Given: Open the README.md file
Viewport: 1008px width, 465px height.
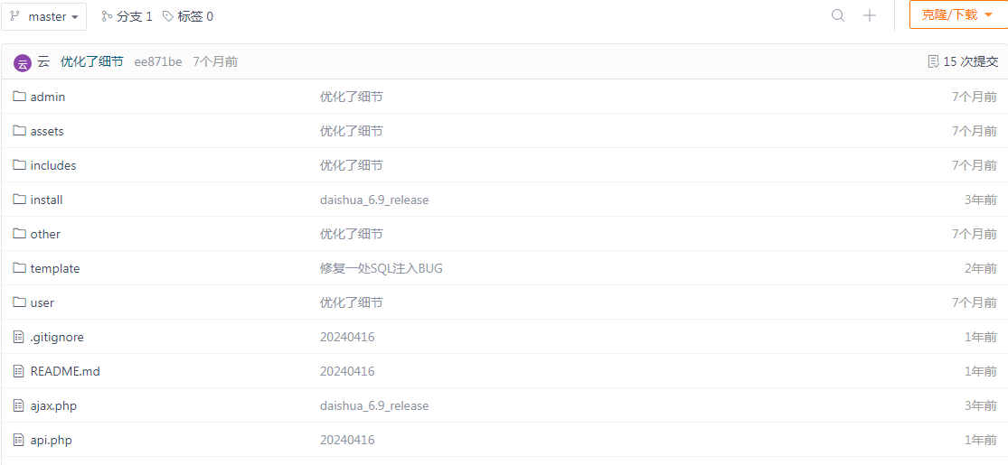Looking at the screenshot, I should coord(65,371).
